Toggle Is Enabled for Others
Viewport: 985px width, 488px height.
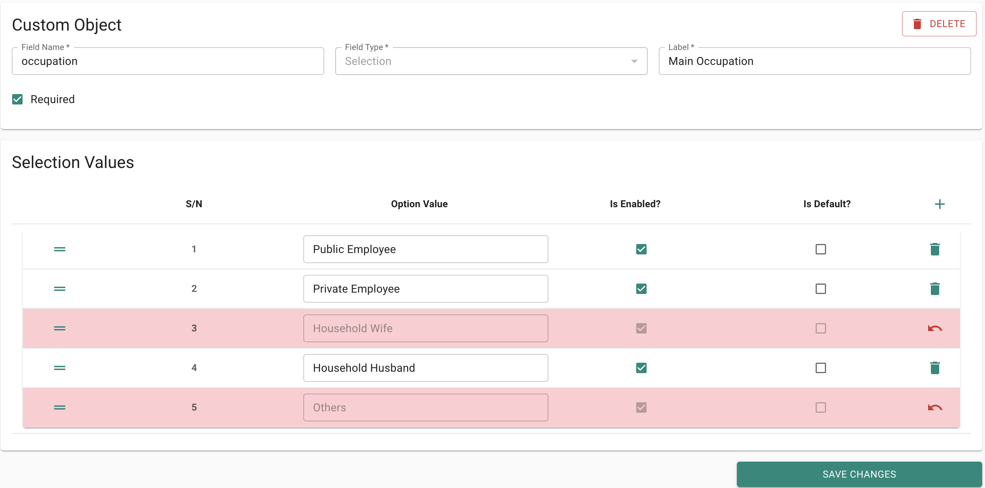(x=641, y=407)
